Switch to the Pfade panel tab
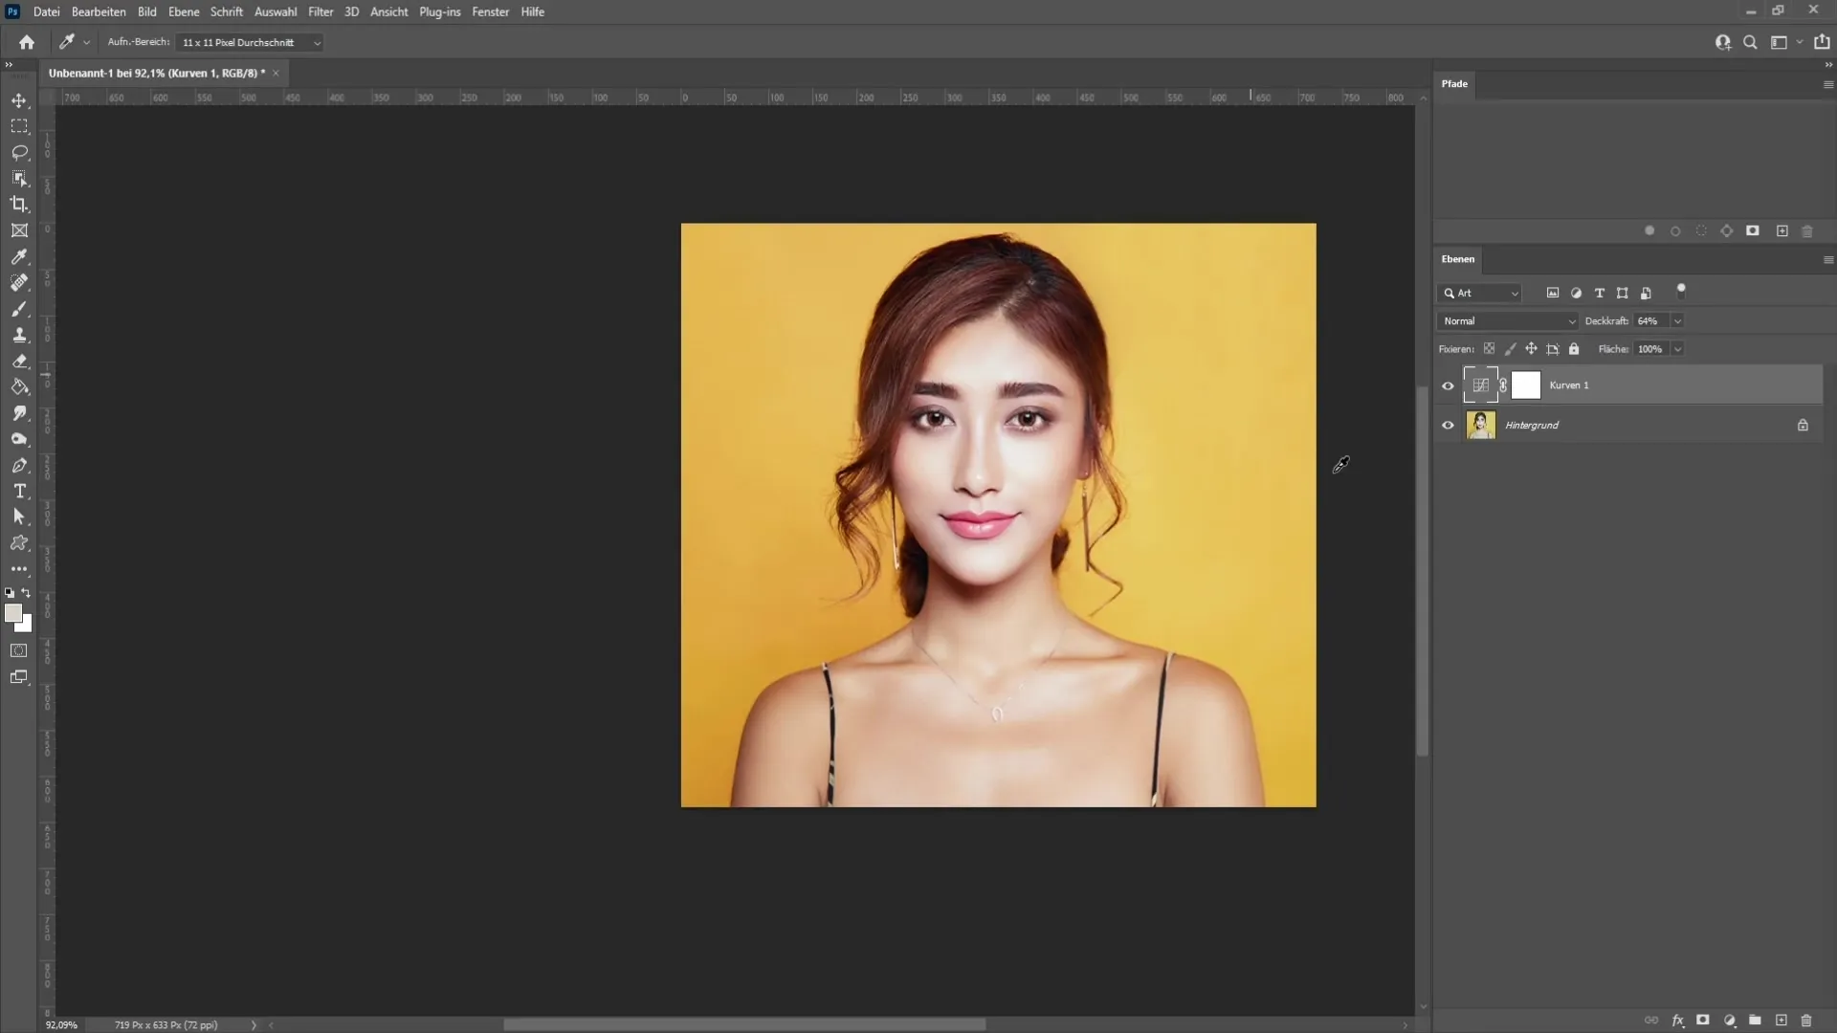Image resolution: width=1837 pixels, height=1033 pixels. [1454, 84]
